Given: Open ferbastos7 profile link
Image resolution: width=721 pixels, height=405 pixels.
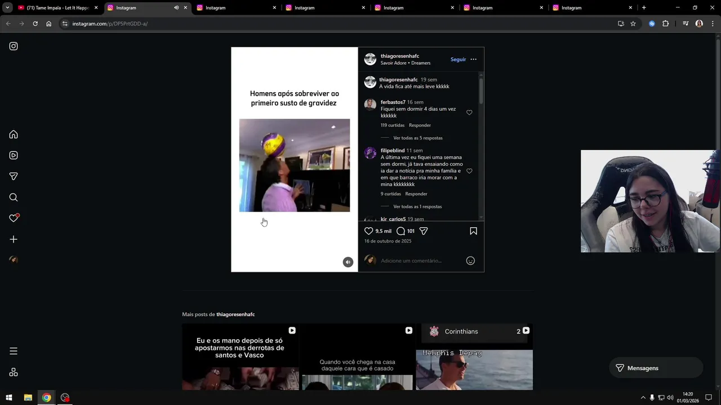Looking at the screenshot, I should pos(393,102).
